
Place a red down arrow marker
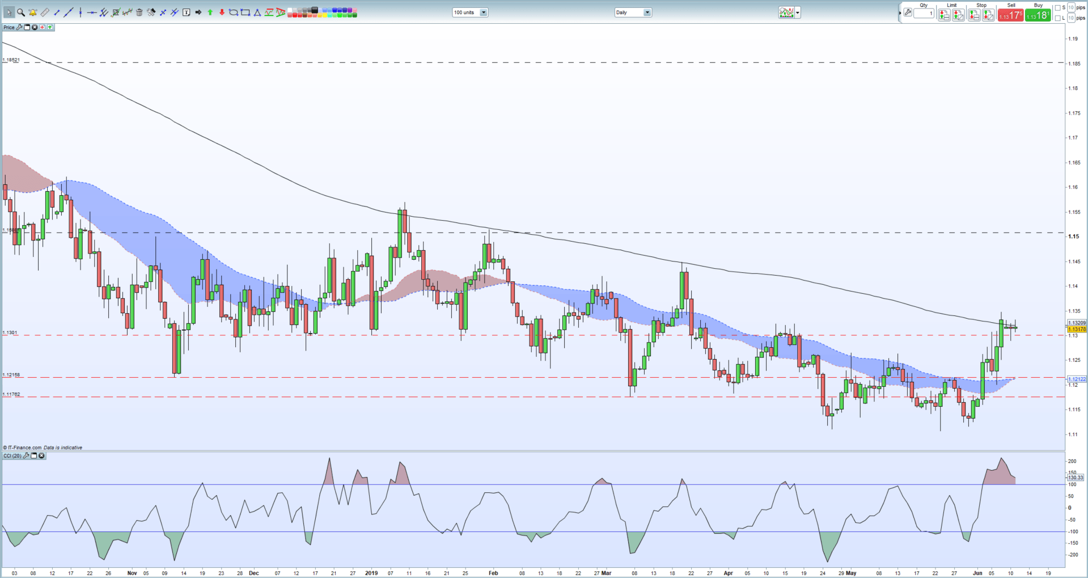tap(222, 12)
